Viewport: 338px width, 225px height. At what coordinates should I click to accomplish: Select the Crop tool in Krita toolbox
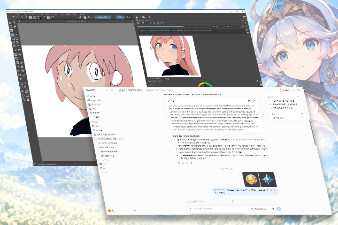(16, 58)
